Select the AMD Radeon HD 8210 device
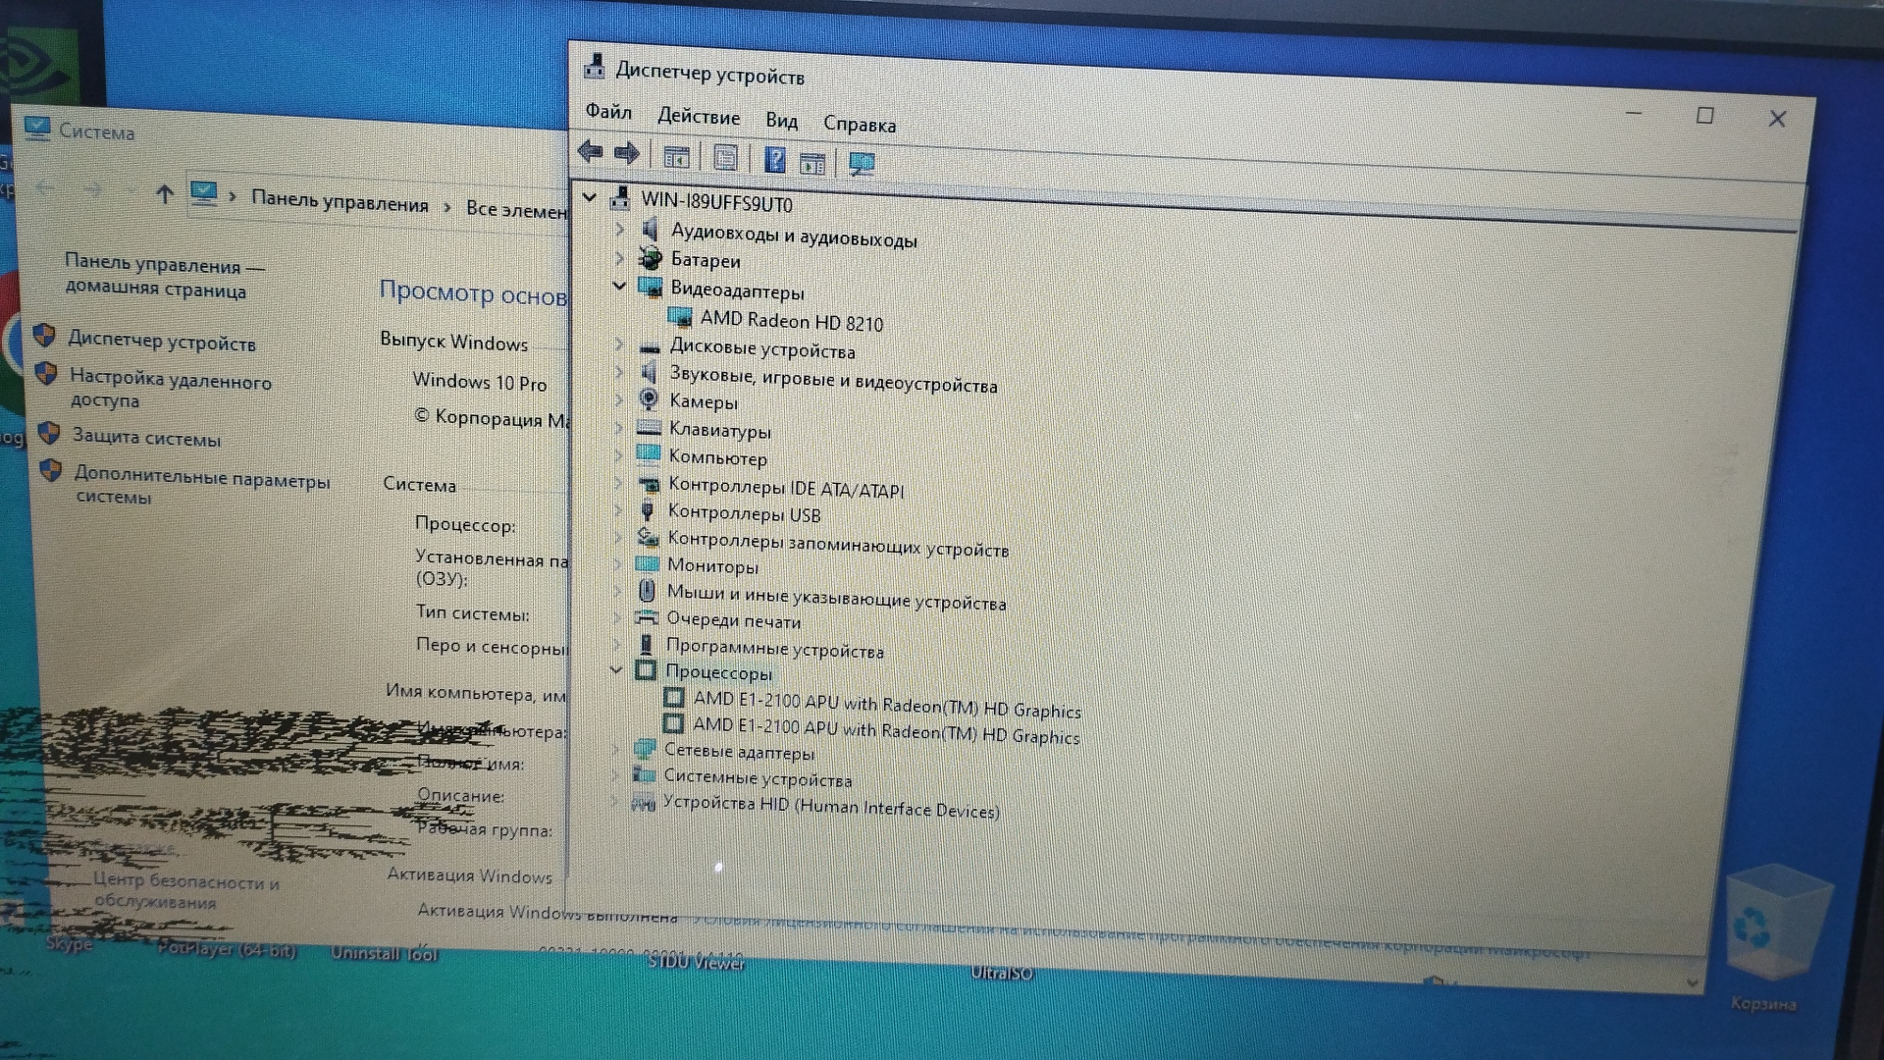Image resolution: width=1884 pixels, height=1060 pixels. 791,321
